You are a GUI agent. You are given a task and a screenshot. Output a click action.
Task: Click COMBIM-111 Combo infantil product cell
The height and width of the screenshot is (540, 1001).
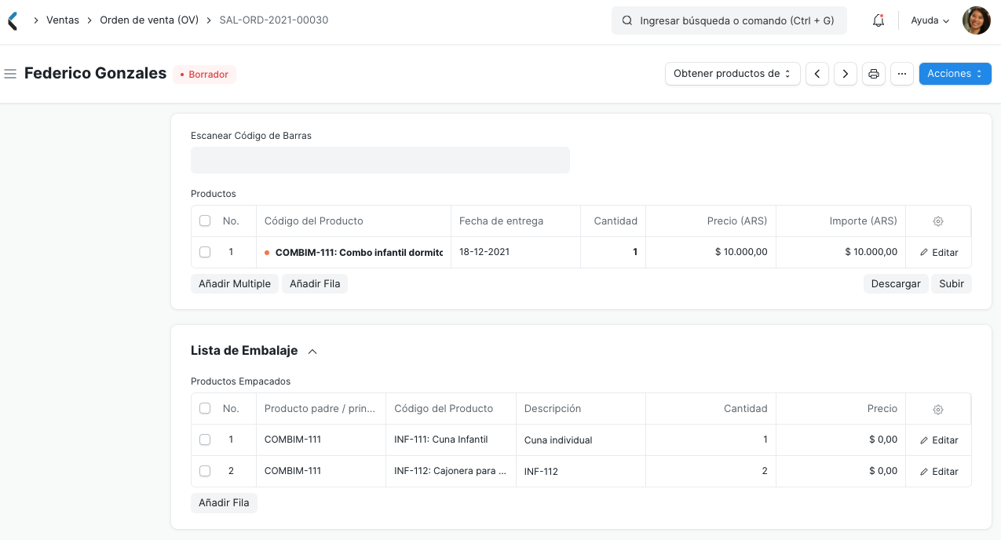(x=353, y=253)
